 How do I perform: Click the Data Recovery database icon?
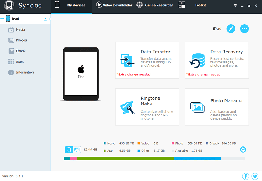pyautogui.click(x=197, y=61)
